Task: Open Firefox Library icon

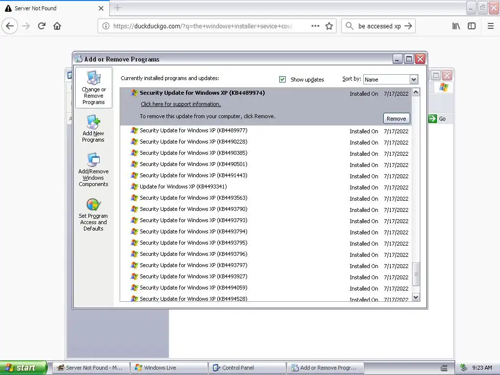Action: point(456,26)
